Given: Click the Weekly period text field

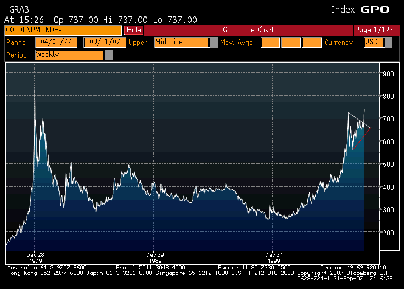Looking at the screenshot, I should [x=69, y=55].
